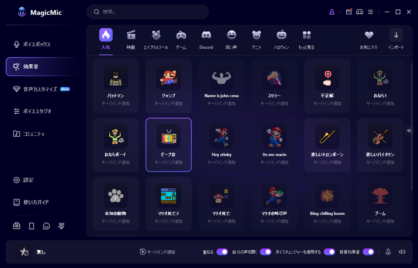Click the 無し current effect star icon
This screenshot has height=268, width=418.
point(24,252)
